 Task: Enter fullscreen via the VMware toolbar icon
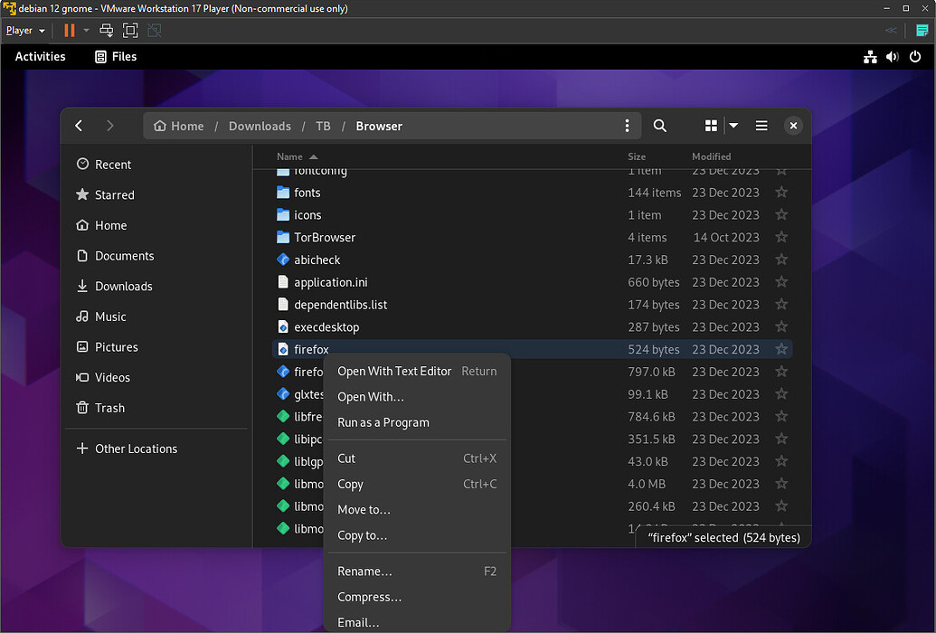(x=130, y=30)
